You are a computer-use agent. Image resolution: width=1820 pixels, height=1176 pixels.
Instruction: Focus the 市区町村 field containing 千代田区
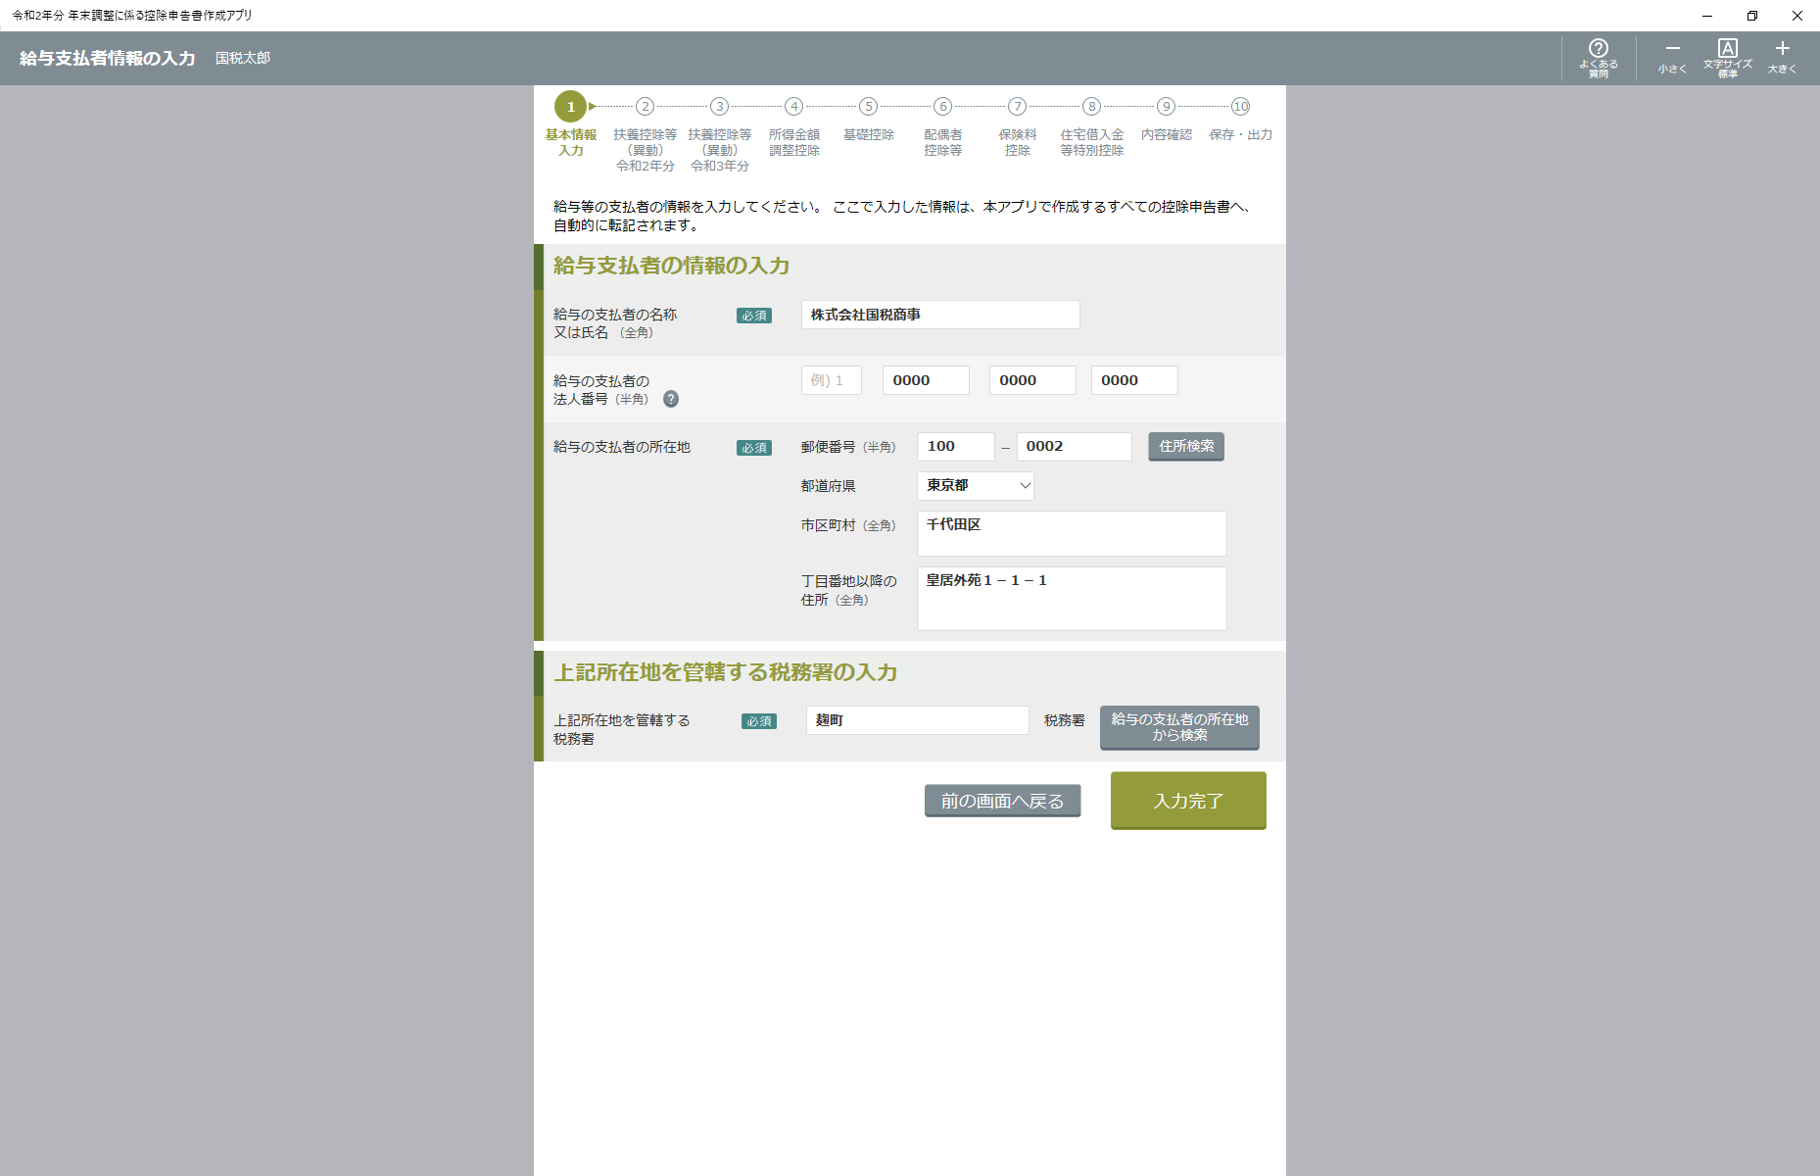click(x=1072, y=533)
